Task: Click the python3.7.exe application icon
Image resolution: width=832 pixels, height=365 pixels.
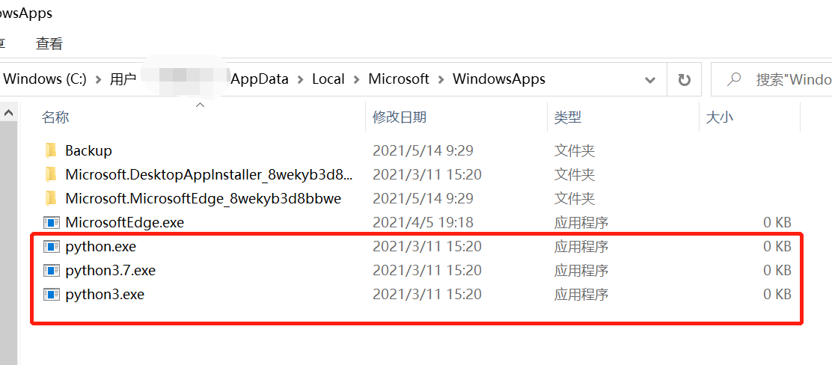Action: [x=51, y=271]
